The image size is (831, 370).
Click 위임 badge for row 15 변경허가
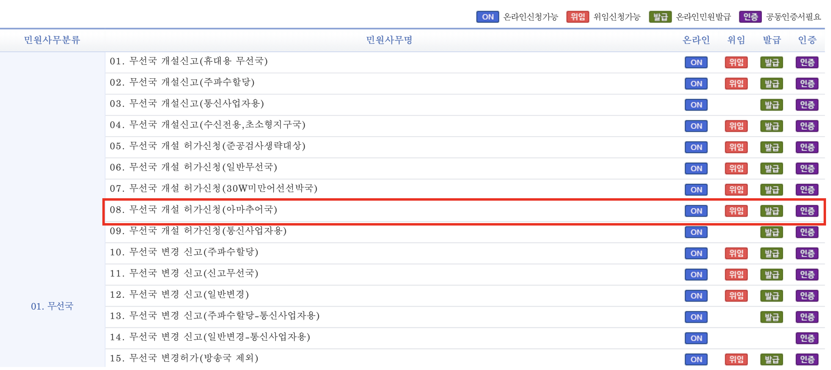[736, 359]
